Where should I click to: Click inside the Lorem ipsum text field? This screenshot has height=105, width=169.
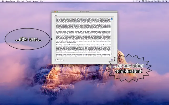(83, 37)
